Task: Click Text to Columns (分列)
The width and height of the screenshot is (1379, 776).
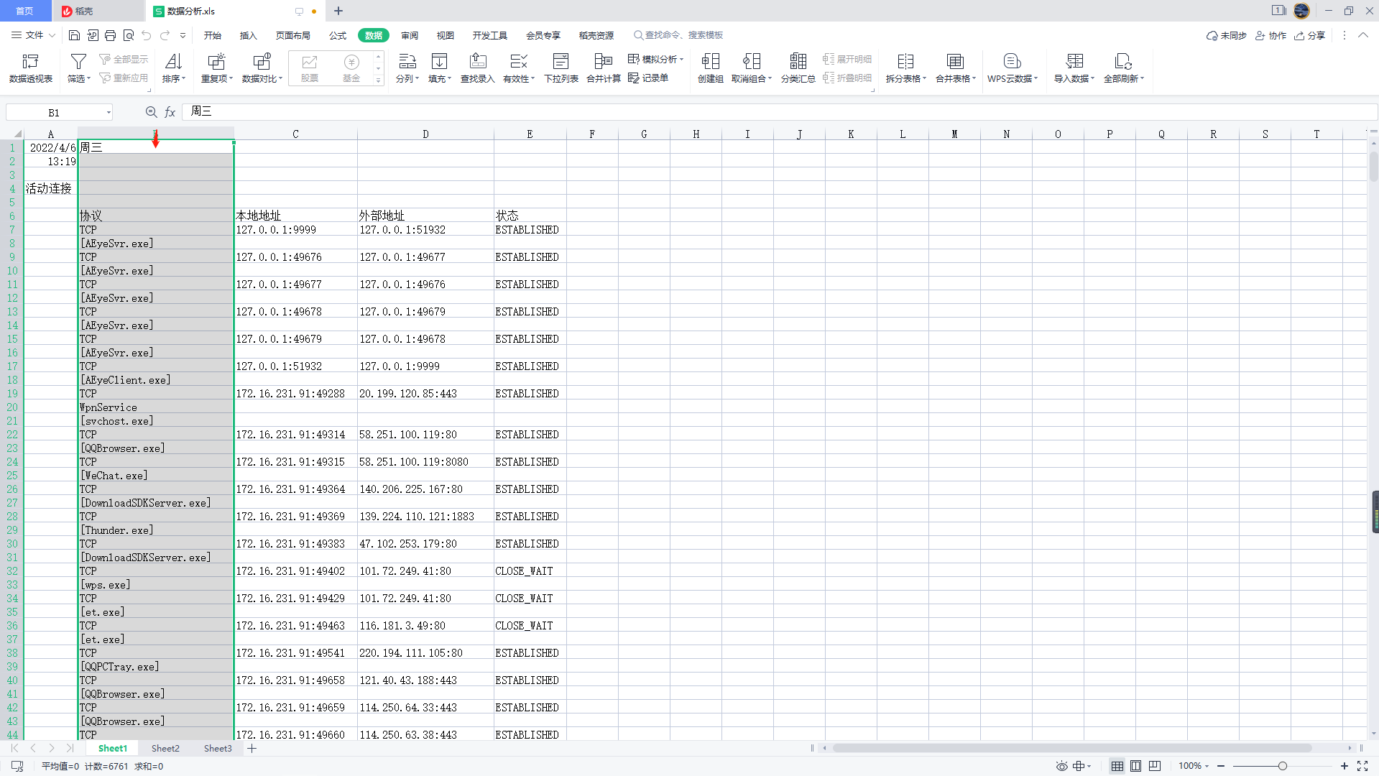Action: [407, 68]
